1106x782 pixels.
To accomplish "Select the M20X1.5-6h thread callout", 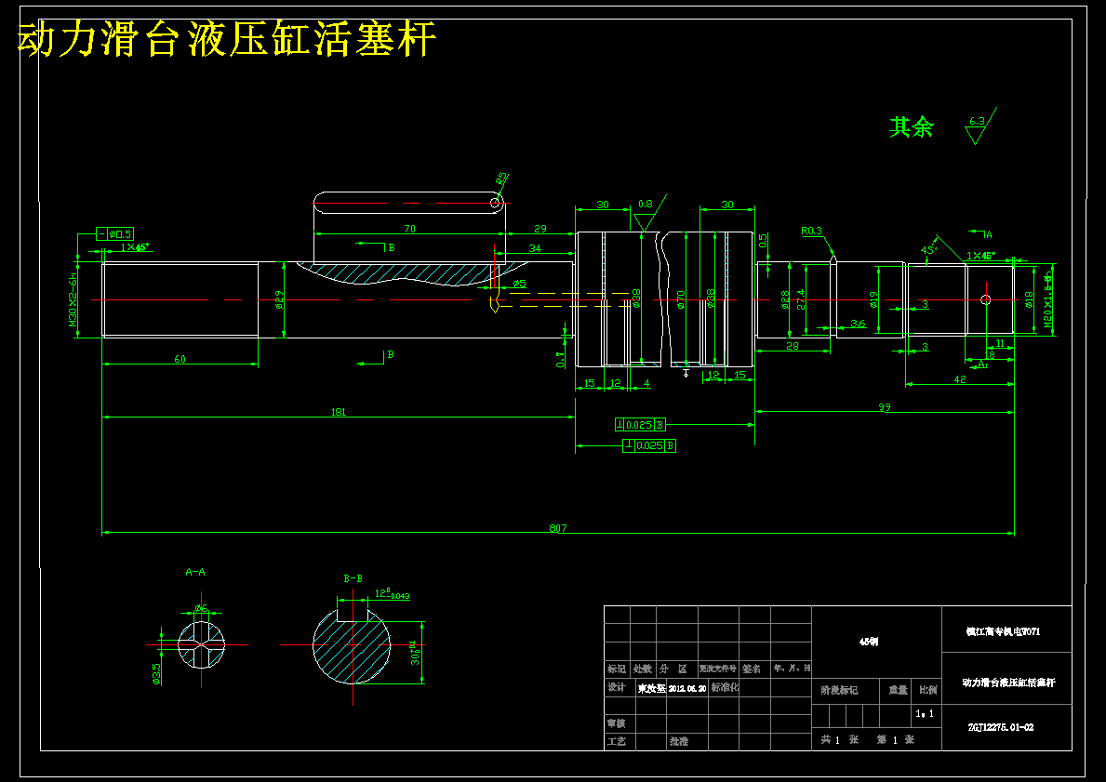I will 1049,299.
